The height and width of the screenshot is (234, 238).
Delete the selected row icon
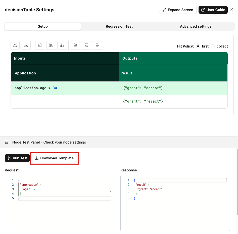point(98,45)
